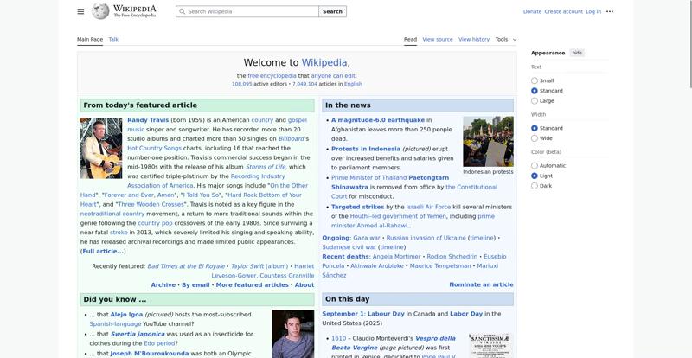
Task: Open the Storms of Life album link
Action: 266,167
